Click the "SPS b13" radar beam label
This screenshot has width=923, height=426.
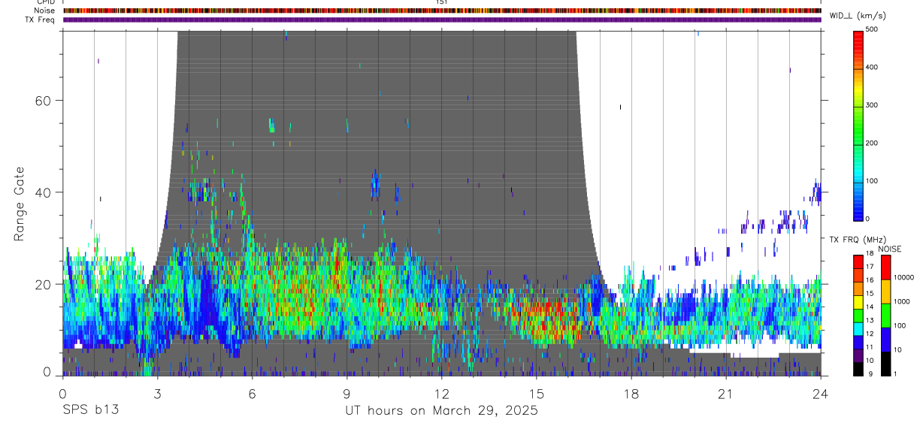(90, 410)
